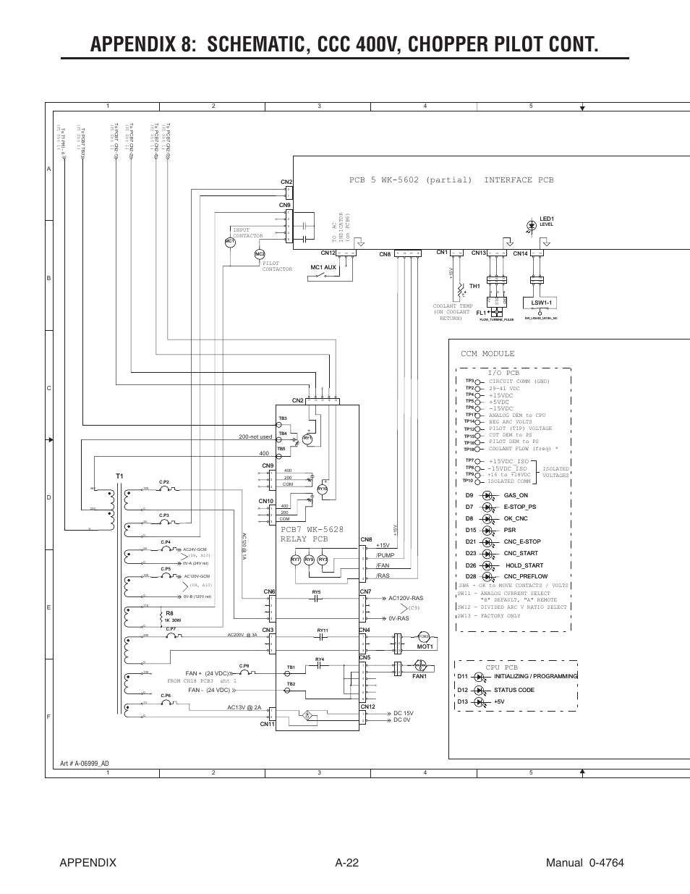Click the DC 0V output label
Screen dimensions: 690x894
401,720
